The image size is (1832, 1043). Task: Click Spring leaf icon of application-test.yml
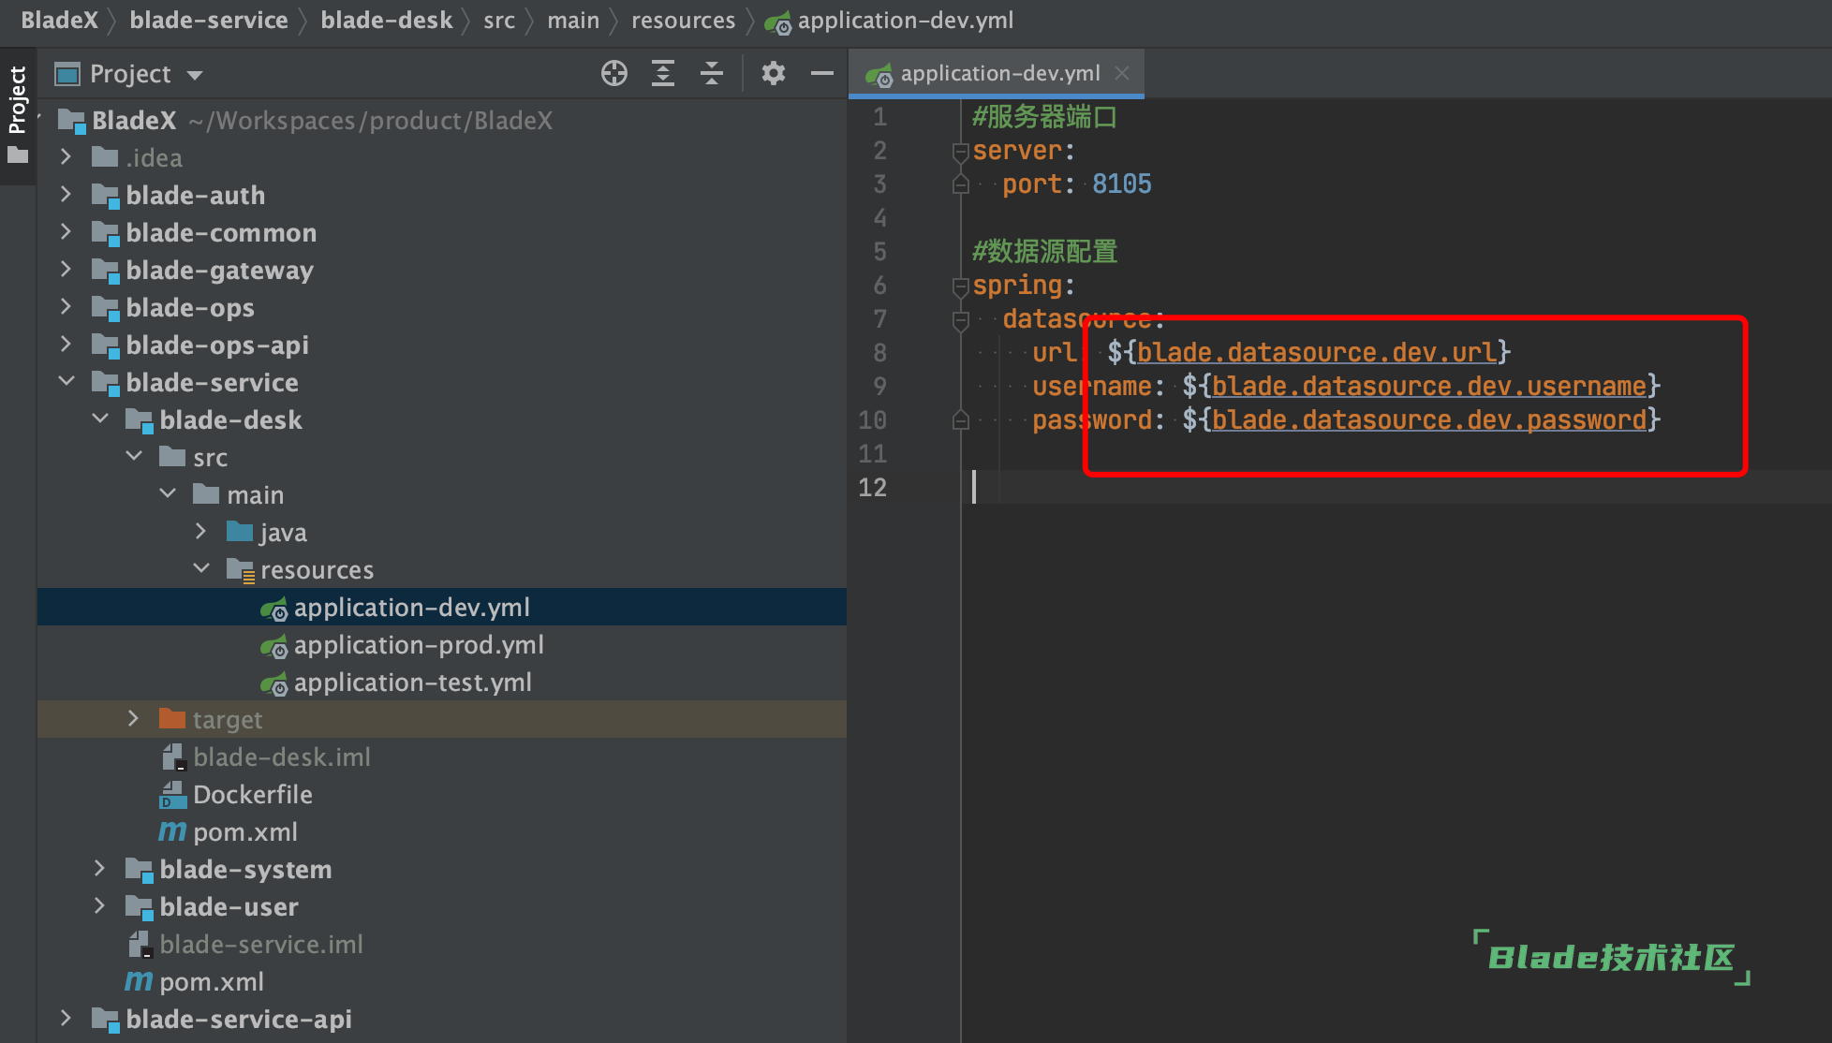click(273, 683)
